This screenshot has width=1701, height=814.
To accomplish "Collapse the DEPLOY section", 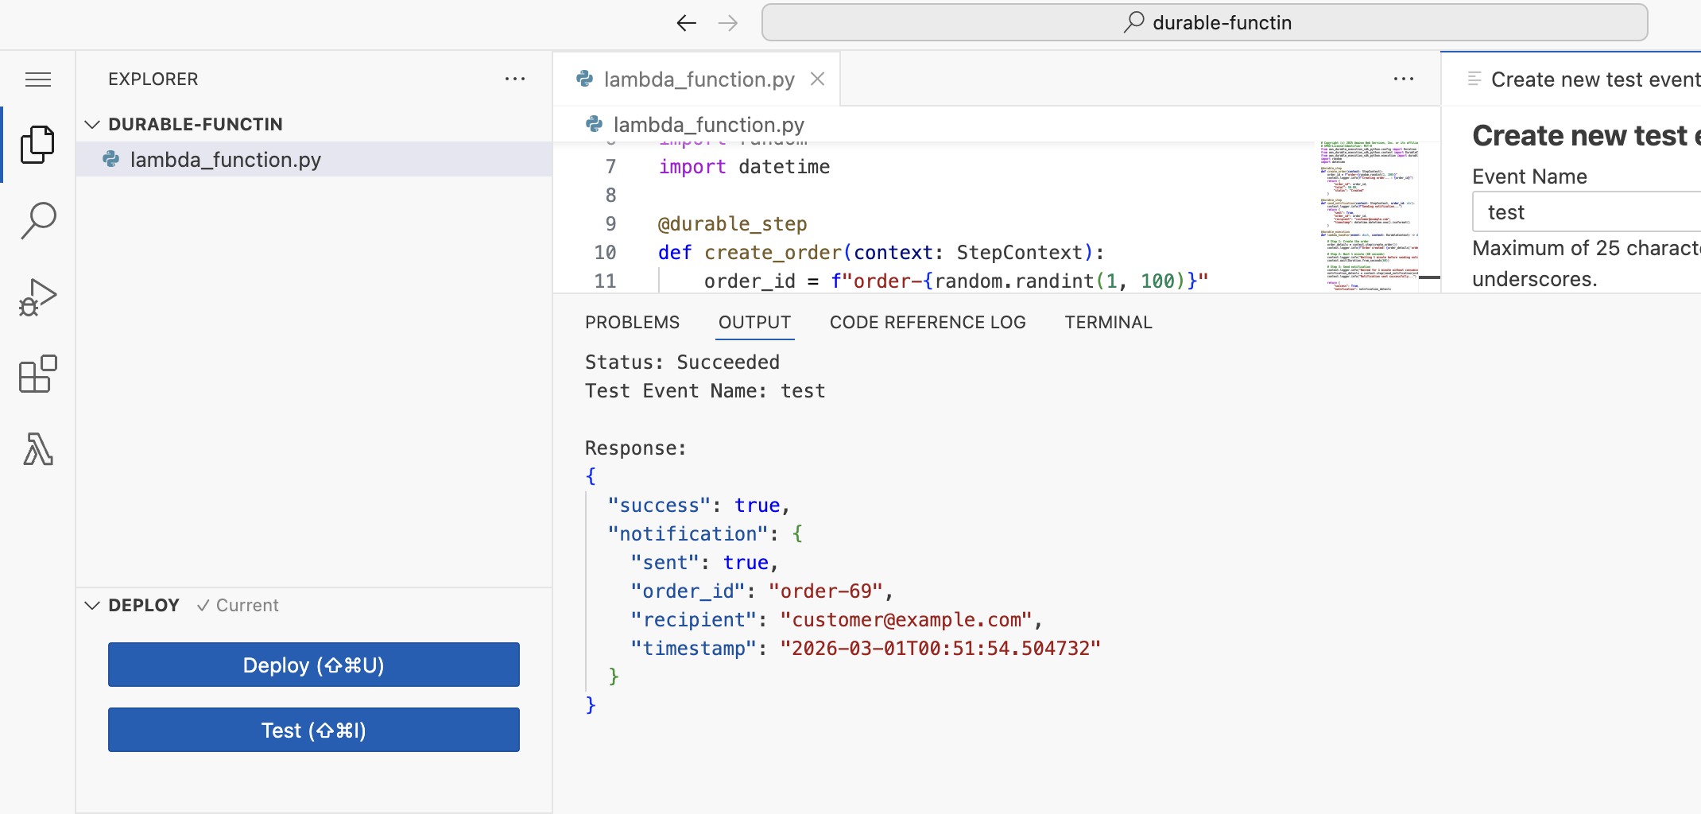I will click(x=92, y=606).
